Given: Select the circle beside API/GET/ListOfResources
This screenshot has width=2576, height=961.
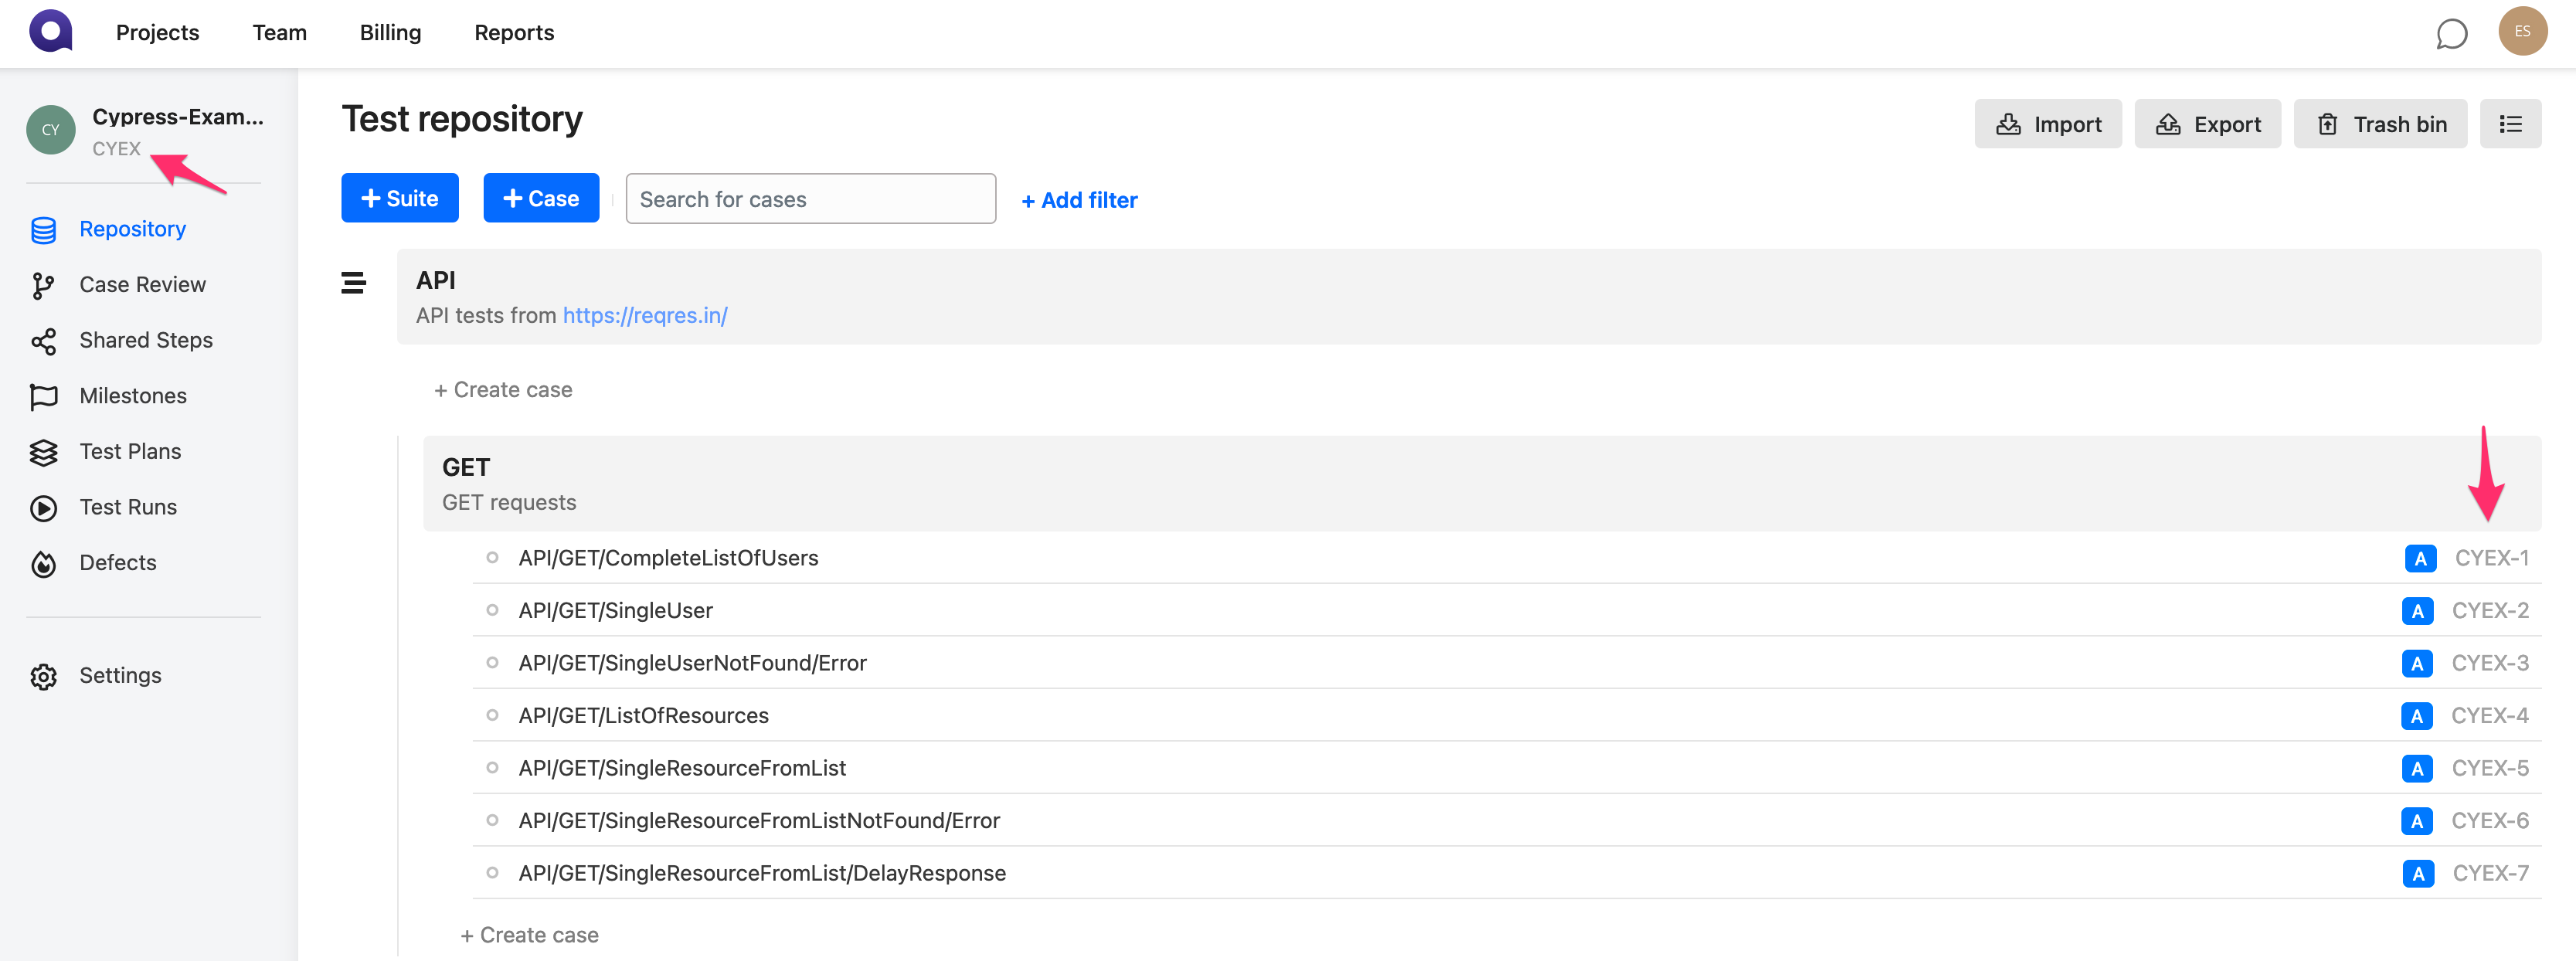Looking at the screenshot, I should click(x=492, y=715).
